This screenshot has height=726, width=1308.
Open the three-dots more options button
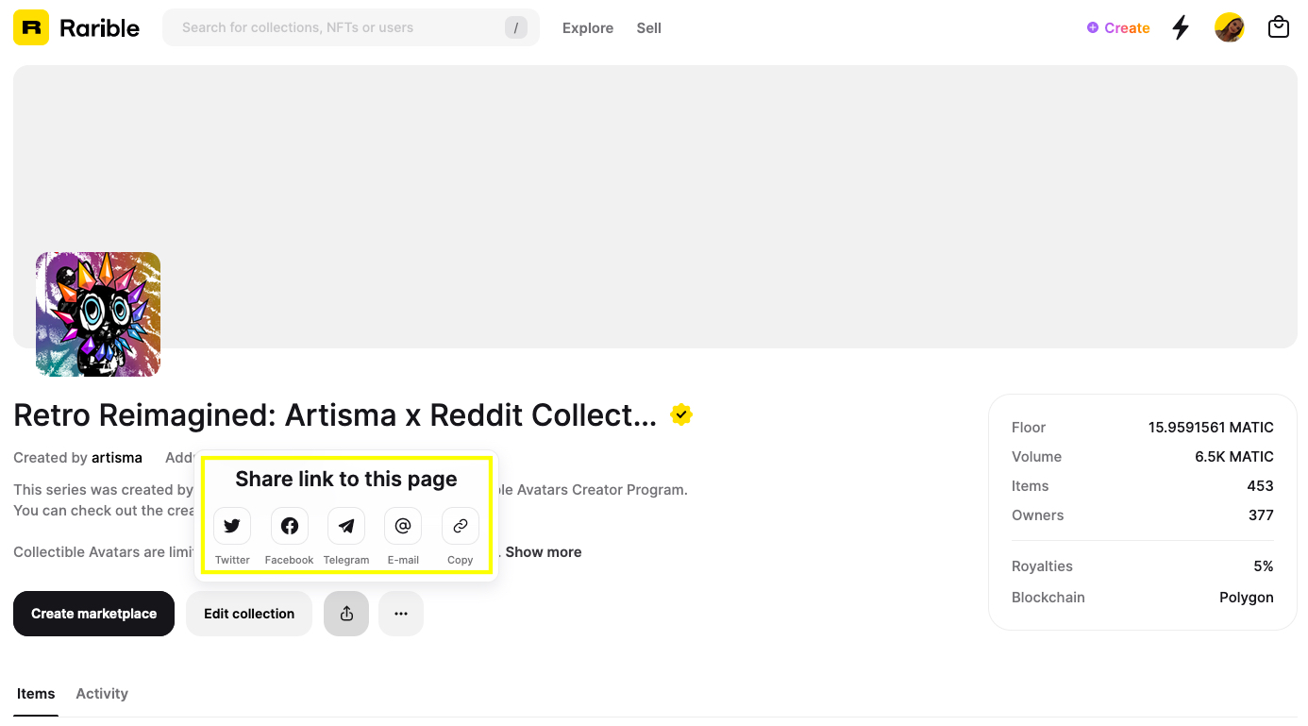tap(401, 614)
